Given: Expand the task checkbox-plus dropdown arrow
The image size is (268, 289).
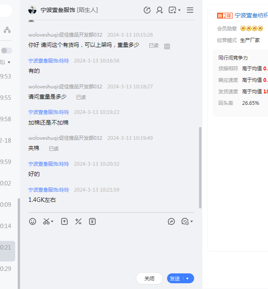Looking at the screenshot, I should tap(179, 11).
